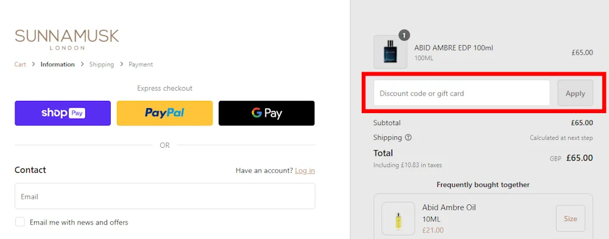Image resolution: width=609 pixels, height=239 pixels.
Task: Apply the discount code
Action: tap(576, 93)
